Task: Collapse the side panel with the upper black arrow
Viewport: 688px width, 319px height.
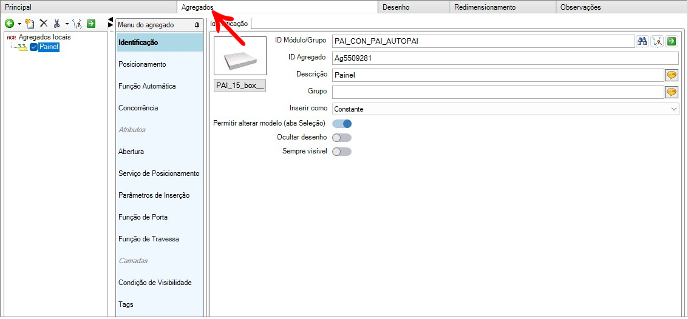Action: [111, 19]
